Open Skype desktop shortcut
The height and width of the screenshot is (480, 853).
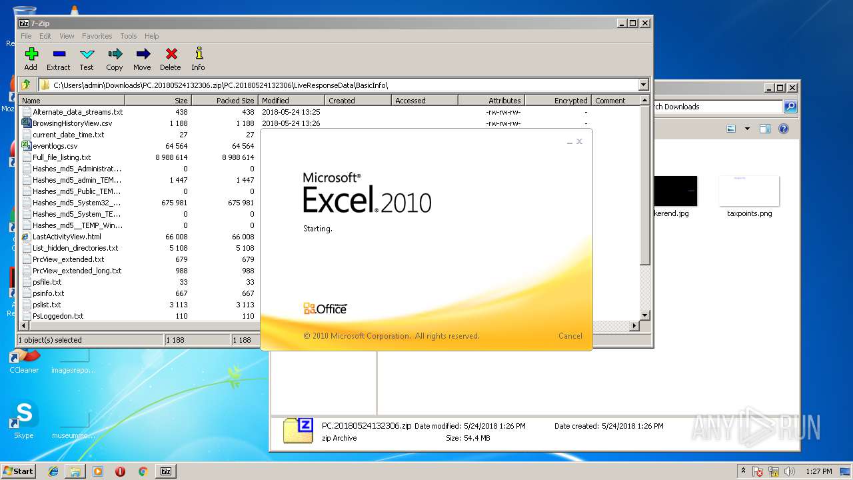click(24, 420)
